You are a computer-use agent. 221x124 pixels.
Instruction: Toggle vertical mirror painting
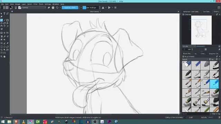tap(109, 8)
